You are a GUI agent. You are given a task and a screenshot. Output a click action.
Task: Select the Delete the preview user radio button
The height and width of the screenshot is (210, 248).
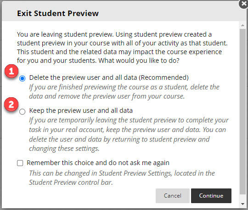[x=23, y=78]
